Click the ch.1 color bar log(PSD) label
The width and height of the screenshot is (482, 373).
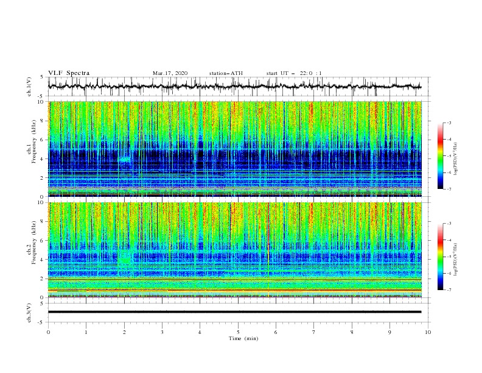(x=456, y=159)
